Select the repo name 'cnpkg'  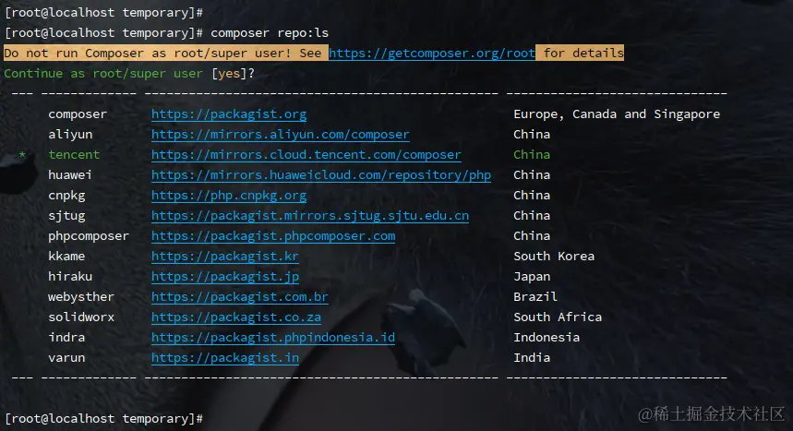click(66, 196)
